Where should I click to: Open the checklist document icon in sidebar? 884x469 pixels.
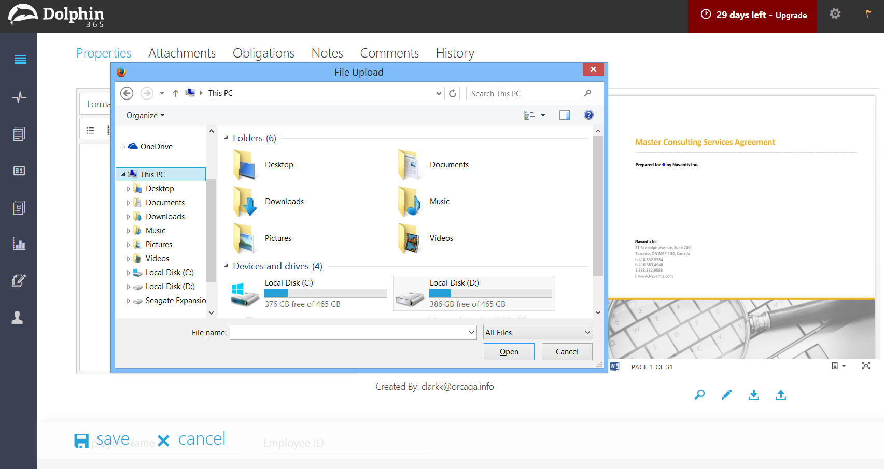click(19, 208)
